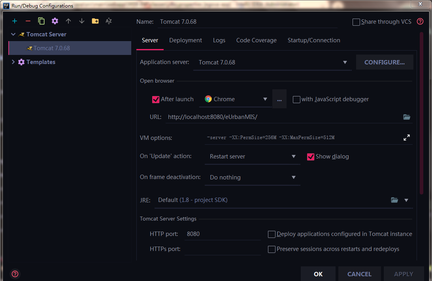Toggle the Show dialog checkbox
The height and width of the screenshot is (281, 432).
coord(311,157)
